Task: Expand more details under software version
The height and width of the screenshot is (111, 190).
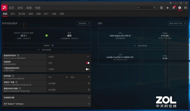Action: tap(47, 50)
